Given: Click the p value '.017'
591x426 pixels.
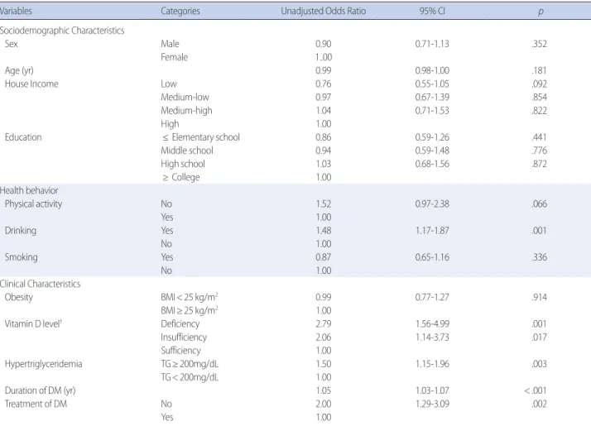Looking at the screenshot, I should click(x=540, y=337).
